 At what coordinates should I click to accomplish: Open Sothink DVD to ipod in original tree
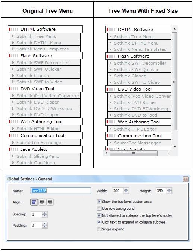click(x=45, y=115)
